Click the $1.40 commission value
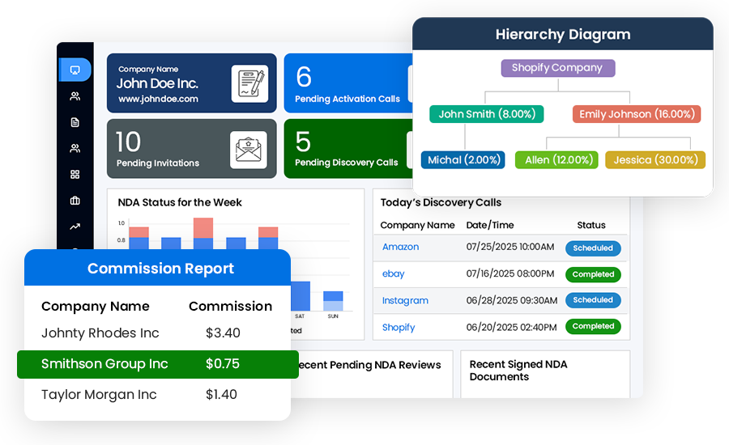 click(221, 394)
